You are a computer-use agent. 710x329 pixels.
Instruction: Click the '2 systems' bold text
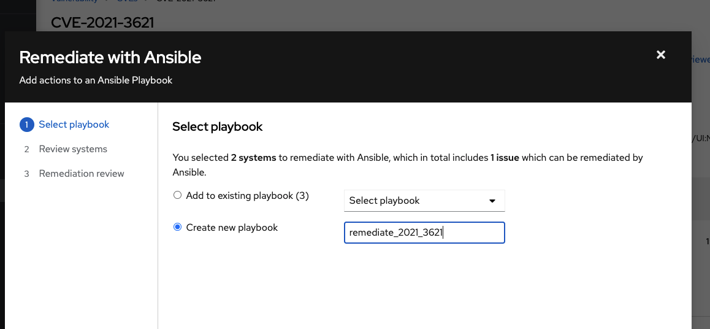click(254, 158)
